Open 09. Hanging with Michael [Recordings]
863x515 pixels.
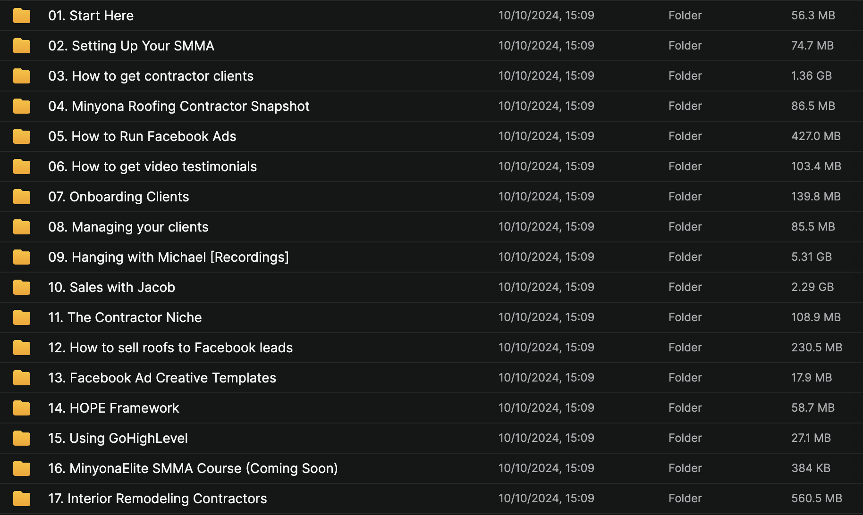(168, 257)
